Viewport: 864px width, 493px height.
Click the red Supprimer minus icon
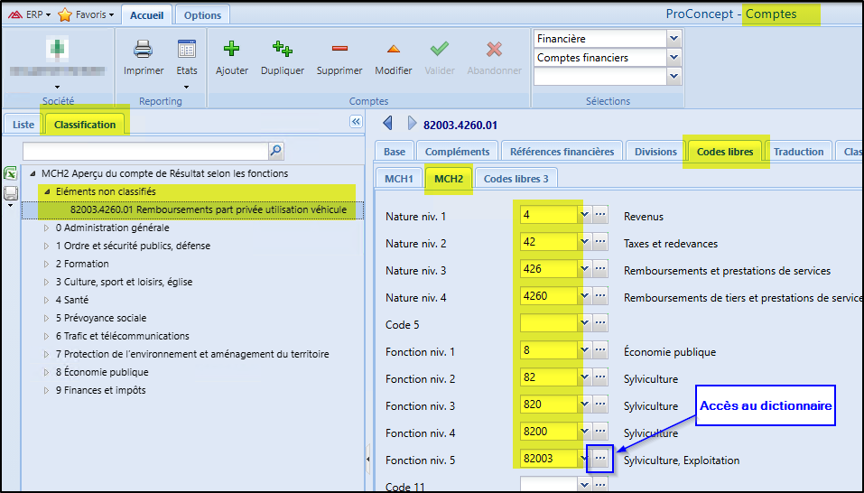tap(339, 50)
